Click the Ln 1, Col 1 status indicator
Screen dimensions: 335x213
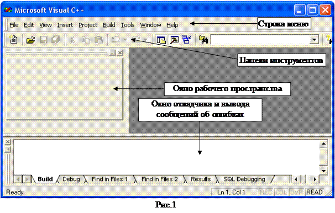coord(234,192)
